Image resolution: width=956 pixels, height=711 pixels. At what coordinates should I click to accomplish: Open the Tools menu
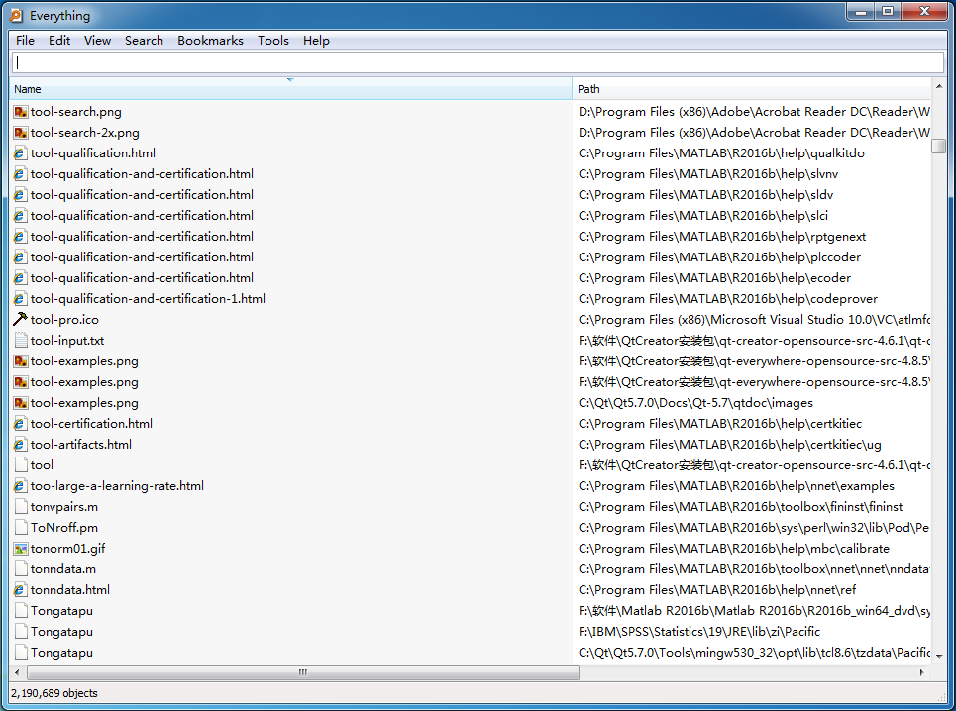(272, 41)
